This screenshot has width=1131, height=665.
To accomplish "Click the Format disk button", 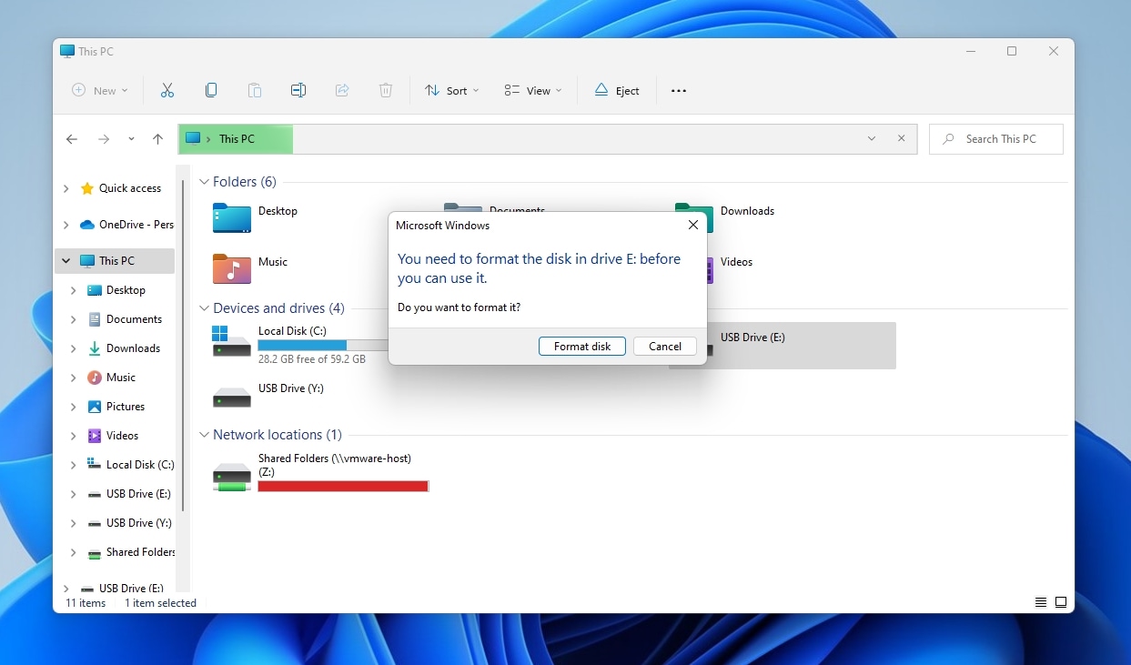I will 581,346.
